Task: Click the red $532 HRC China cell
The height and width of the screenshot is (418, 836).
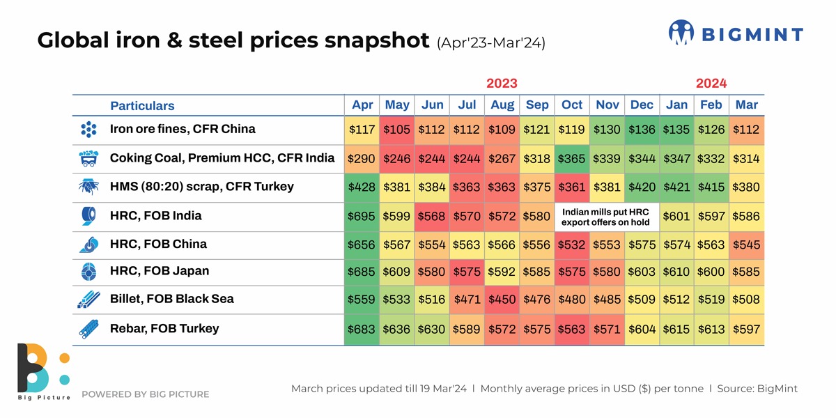Action: tap(572, 245)
